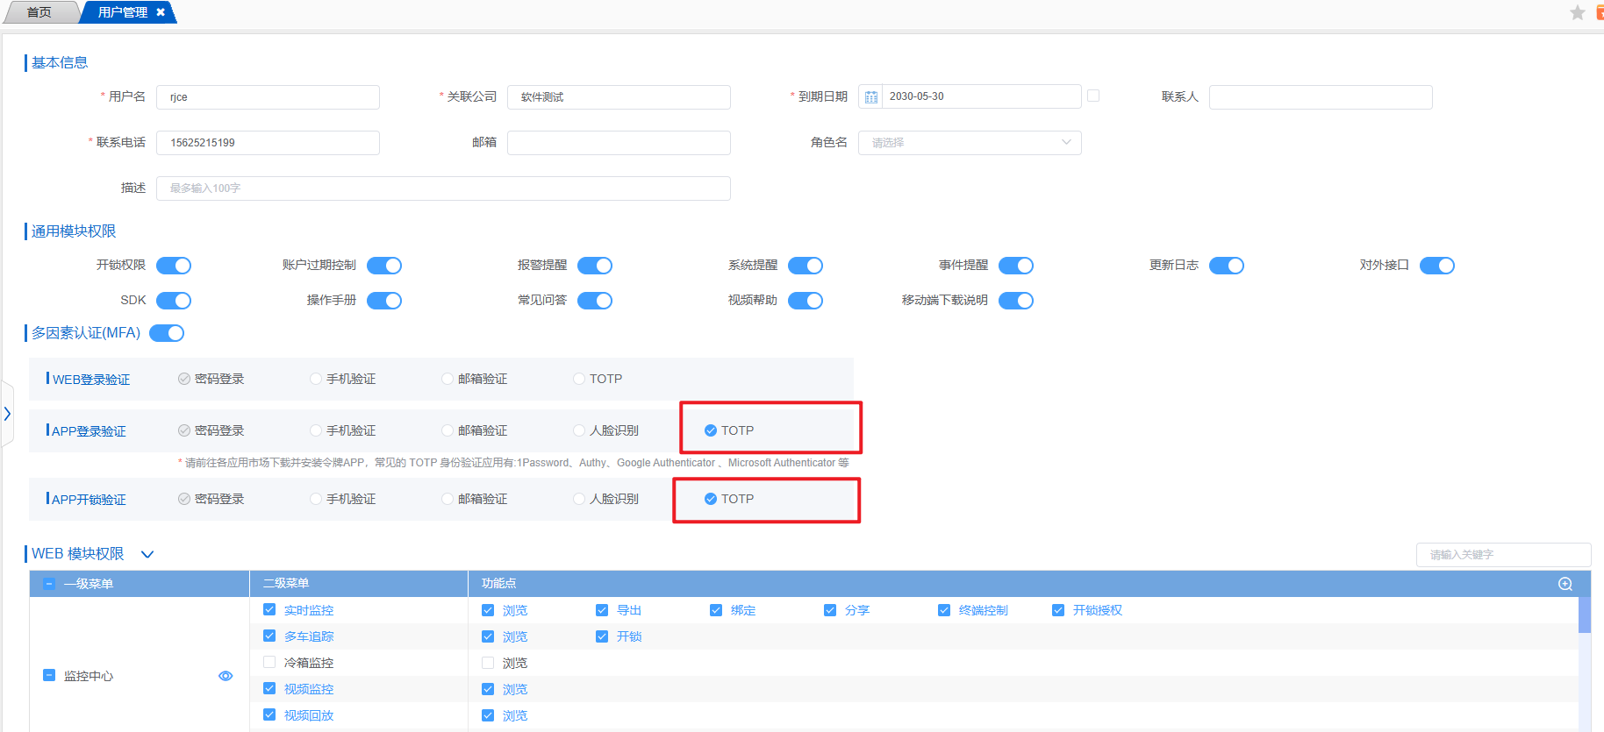
Task: Click the minus icon in 一级菜单 header
Action: (x=50, y=584)
